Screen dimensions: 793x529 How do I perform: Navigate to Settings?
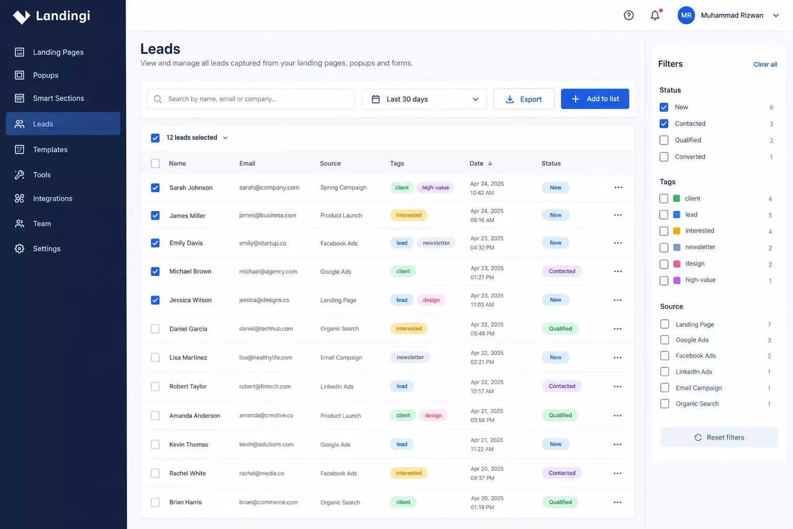point(63,248)
